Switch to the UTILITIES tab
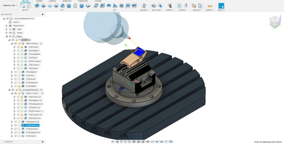 pyautogui.click(x=98, y=1)
